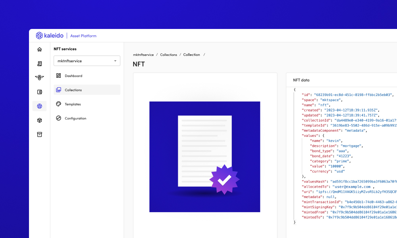Click the "mktspace" space value
Viewport: 397px width, 238px height.
click(x=330, y=100)
